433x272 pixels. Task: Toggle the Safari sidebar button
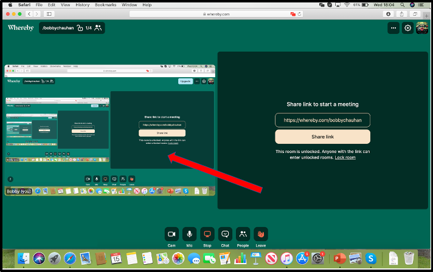49,14
